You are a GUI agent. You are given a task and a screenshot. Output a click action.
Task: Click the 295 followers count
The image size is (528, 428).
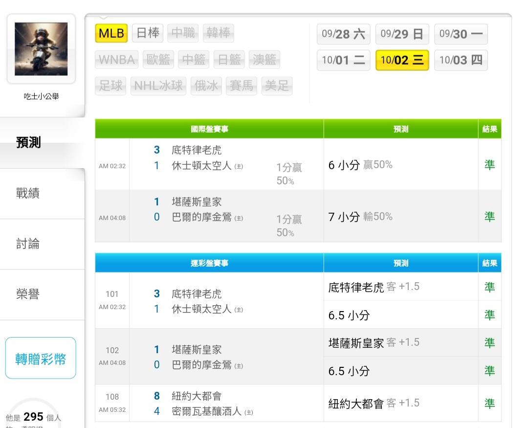tap(33, 417)
